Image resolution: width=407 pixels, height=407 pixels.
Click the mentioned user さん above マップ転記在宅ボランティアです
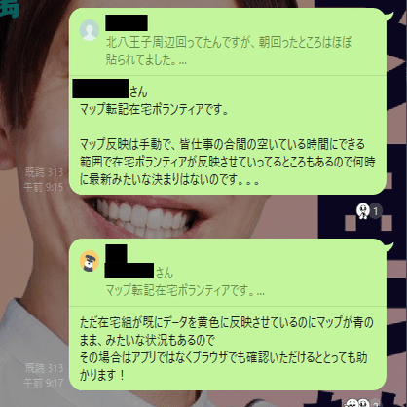pos(110,90)
